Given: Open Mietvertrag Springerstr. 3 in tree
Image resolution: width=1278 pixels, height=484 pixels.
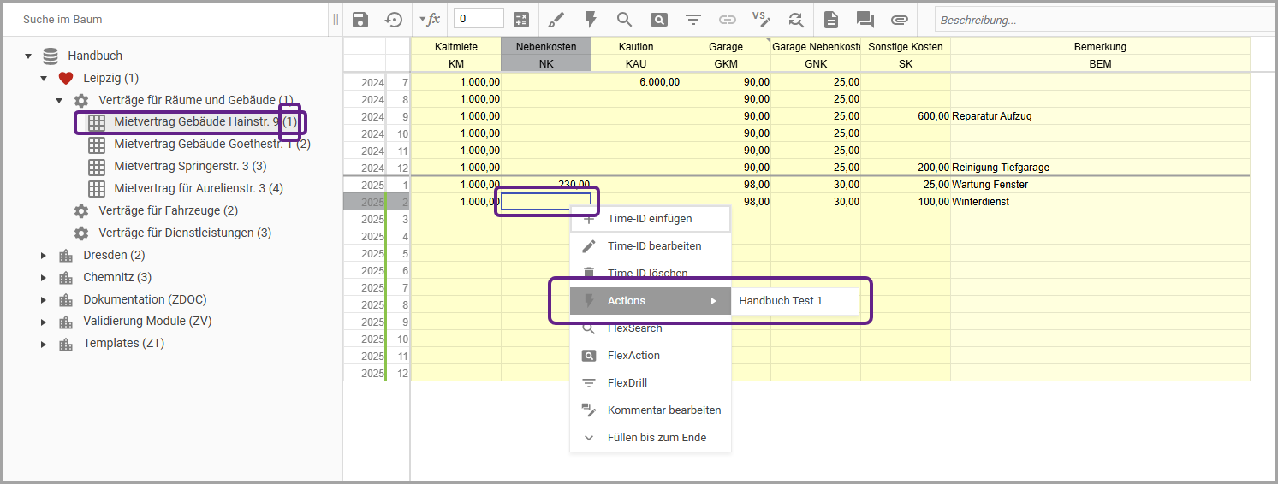Looking at the screenshot, I should coord(190,166).
